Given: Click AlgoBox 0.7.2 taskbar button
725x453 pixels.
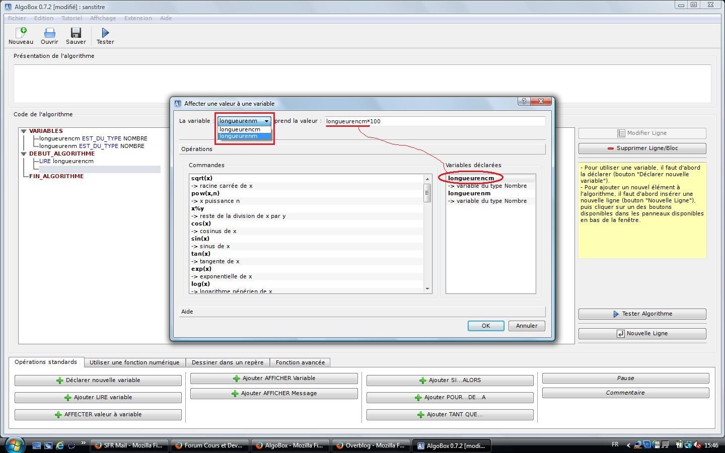Looking at the screenshot, I should click(451, 445).
